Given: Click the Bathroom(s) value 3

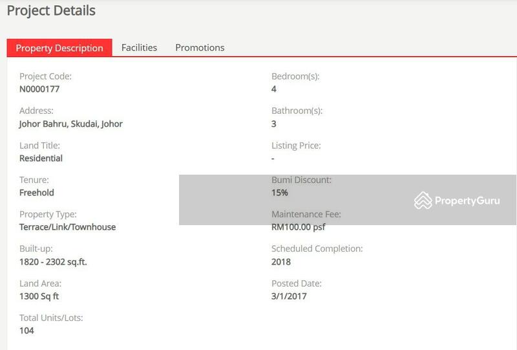Looking at the screenshot, I should point(274,124).
